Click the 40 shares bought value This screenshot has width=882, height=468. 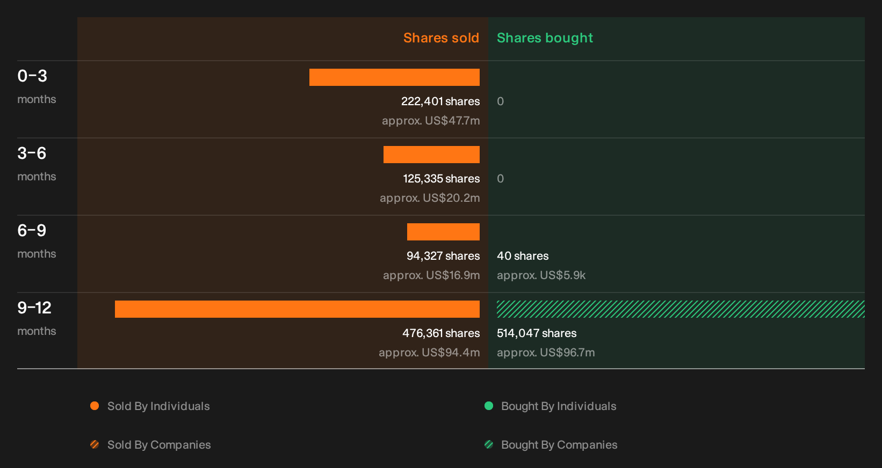tap(523, 256)
